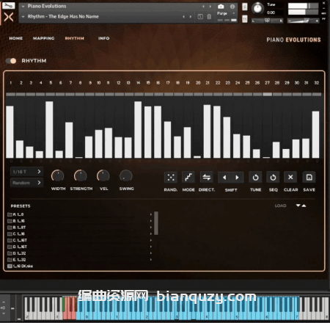Screen dimensions: 330x323
Task: Click the folder icon of preset A.
Action: pyautogui.click(x=10, y=214)
